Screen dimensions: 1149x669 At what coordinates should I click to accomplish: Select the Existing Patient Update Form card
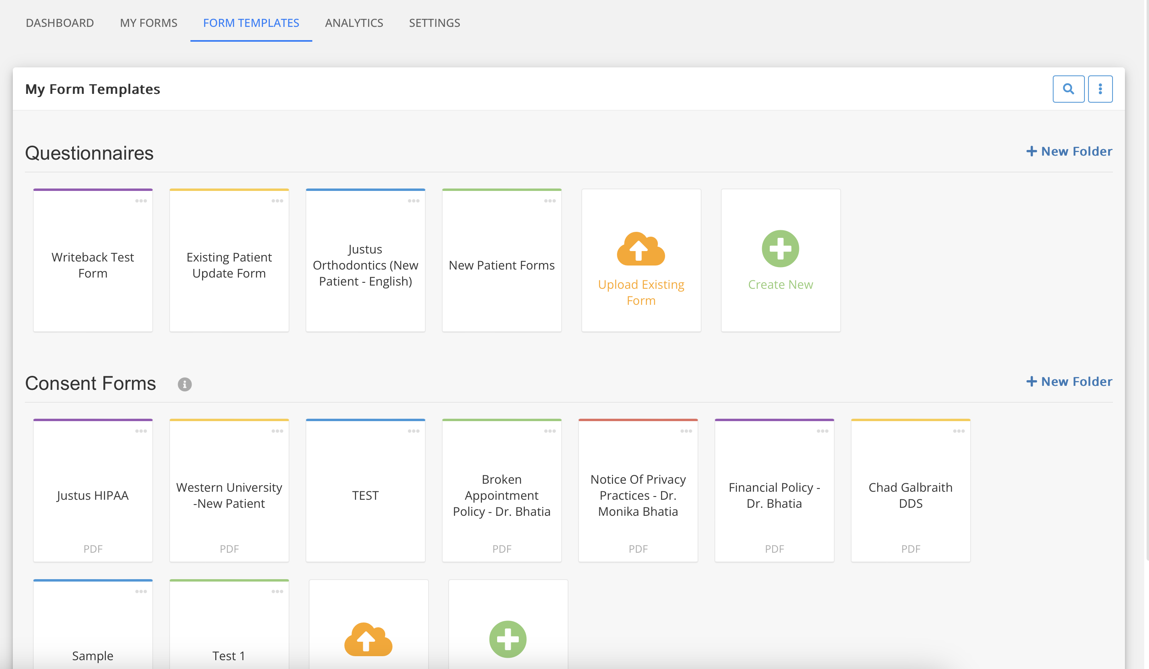pyautogui.click(x=229, y=264)
